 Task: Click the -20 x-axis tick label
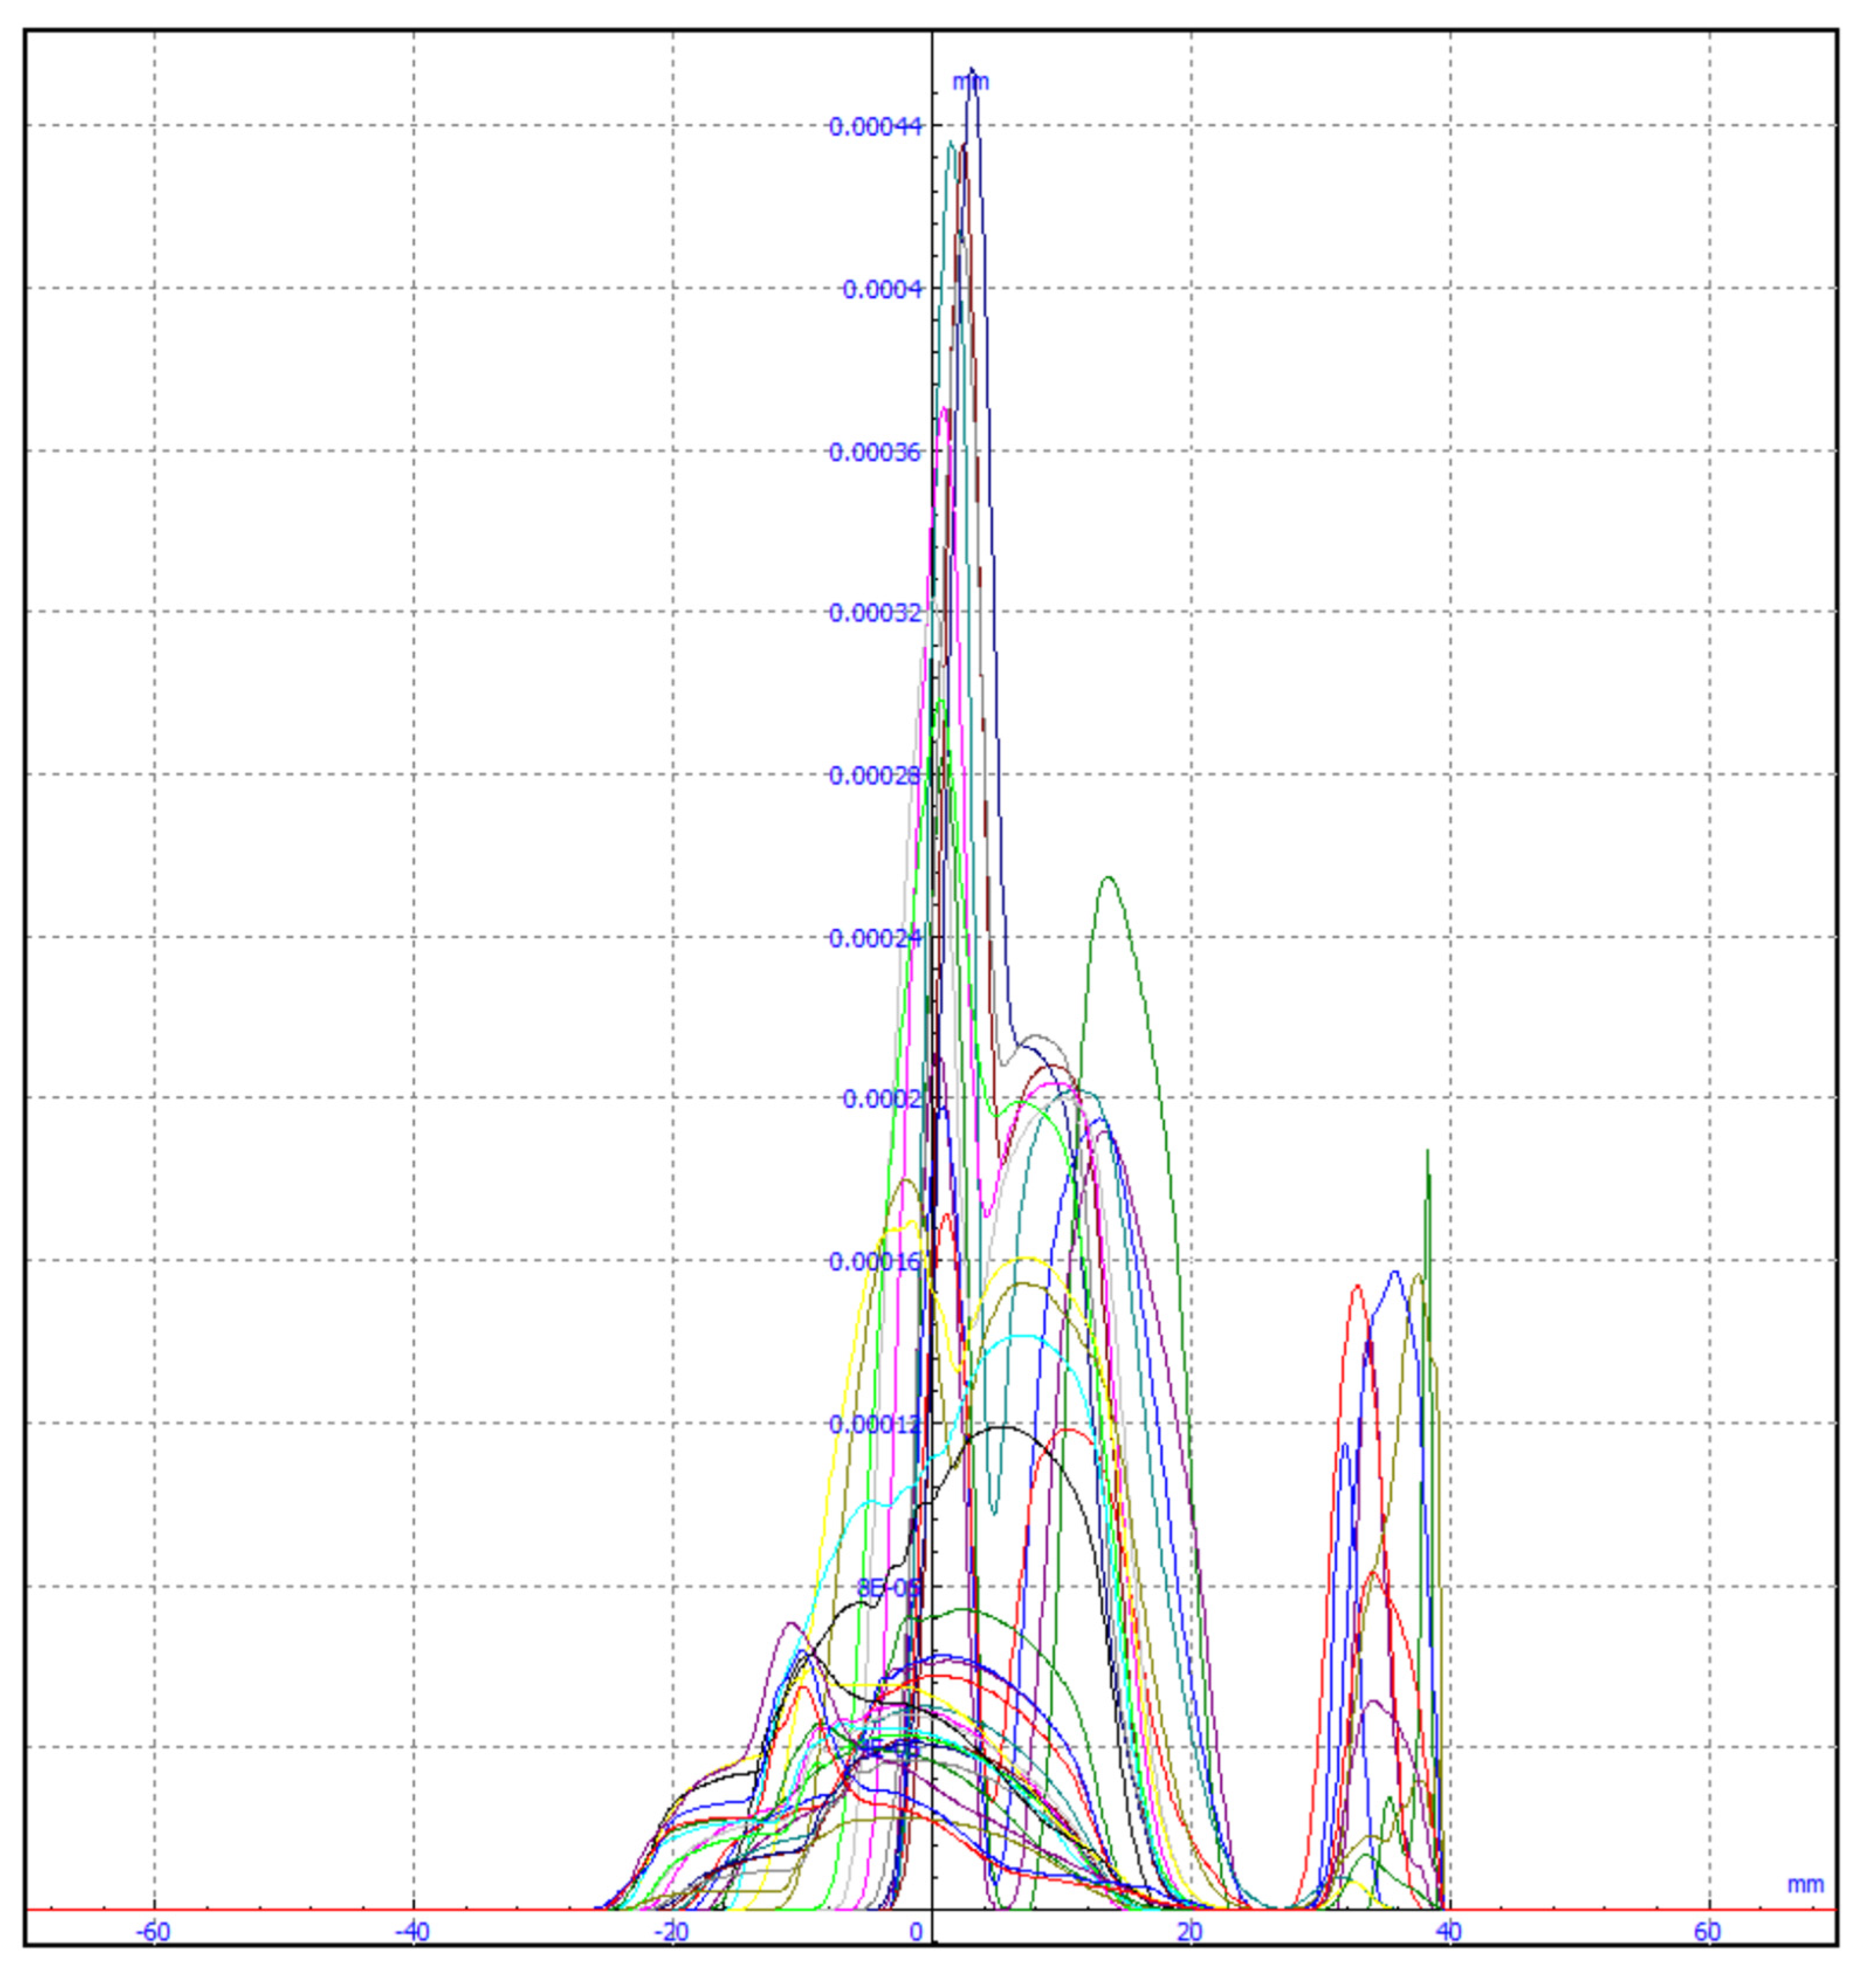click(x=671, y=1932)
